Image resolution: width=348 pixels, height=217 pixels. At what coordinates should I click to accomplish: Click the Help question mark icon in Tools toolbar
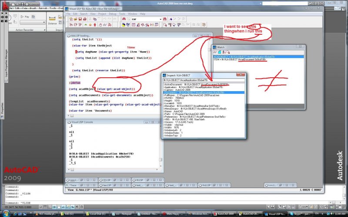click(x=204, y=25)
